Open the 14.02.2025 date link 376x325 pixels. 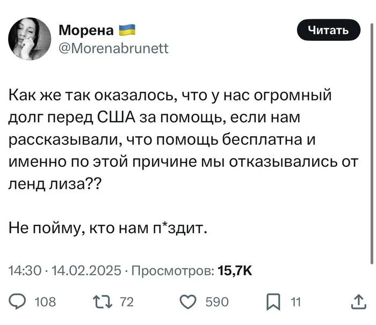[x=86, y=271]
